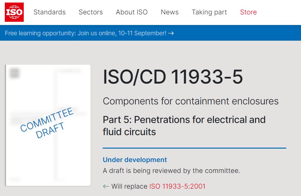Open the Taking part menu
The image size is (301, 196).
[x=209, y=12]
